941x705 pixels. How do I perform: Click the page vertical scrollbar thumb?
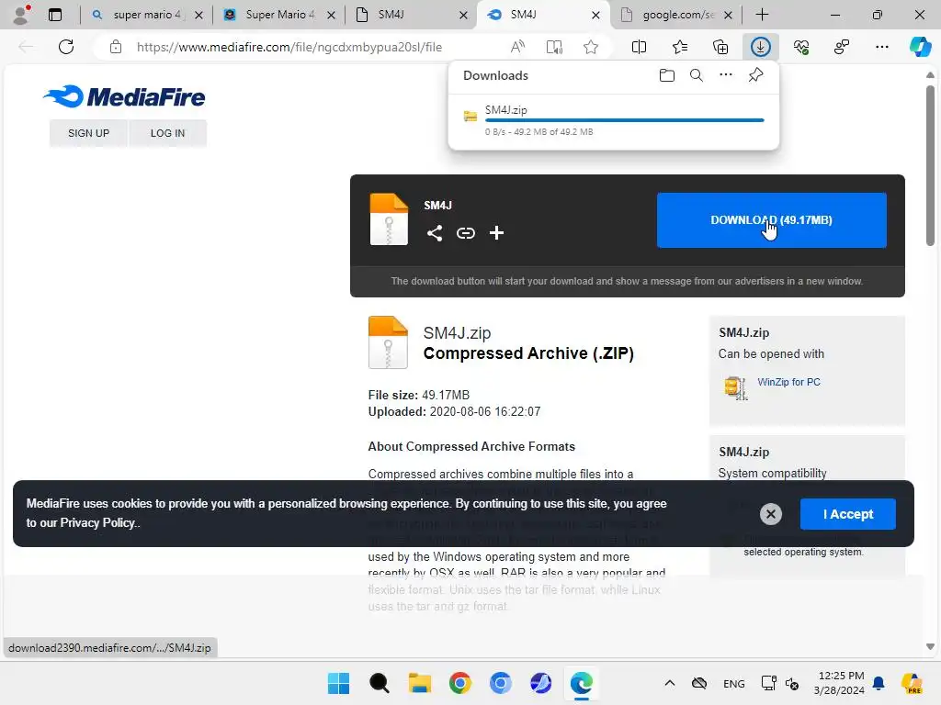click(930, 166)
